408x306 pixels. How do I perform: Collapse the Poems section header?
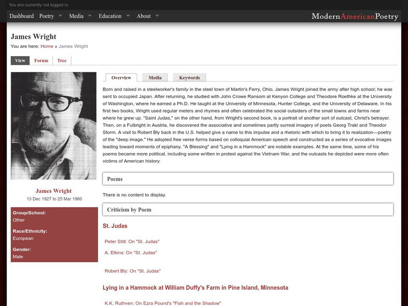116,178
